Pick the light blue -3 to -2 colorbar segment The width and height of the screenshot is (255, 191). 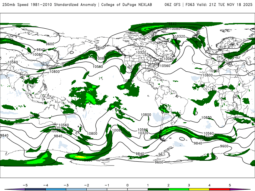click(x=76, y=189)
